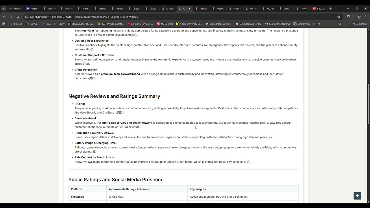Viewport: 370px width, 208px height.
Task: Click citation [3] after tier 2/3 cities
Action: pyautogui.click(x=137, y=127)
